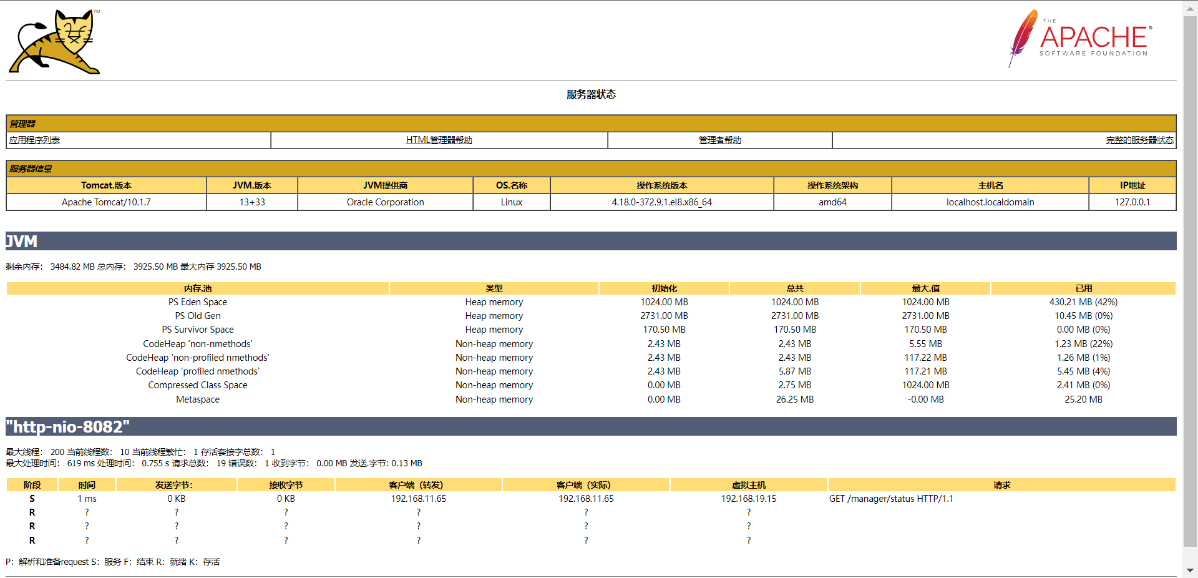Click the 26.25 MB Metaspace total value
1198x578 pixels.
(795, 399)
